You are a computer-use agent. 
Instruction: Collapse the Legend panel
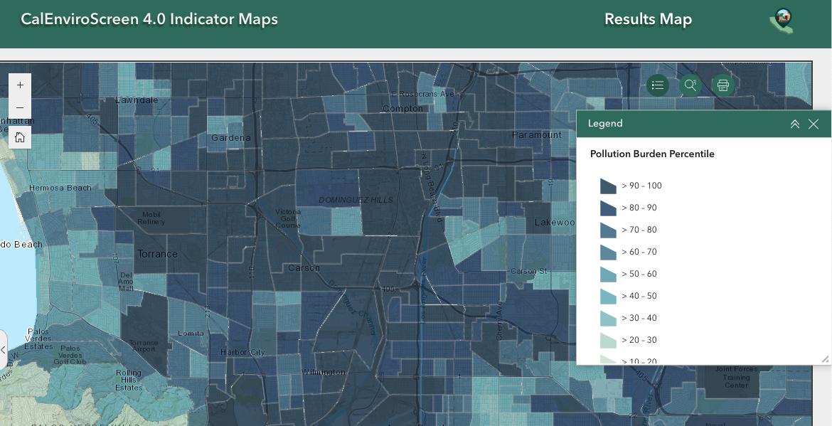[x=795, y=124]
